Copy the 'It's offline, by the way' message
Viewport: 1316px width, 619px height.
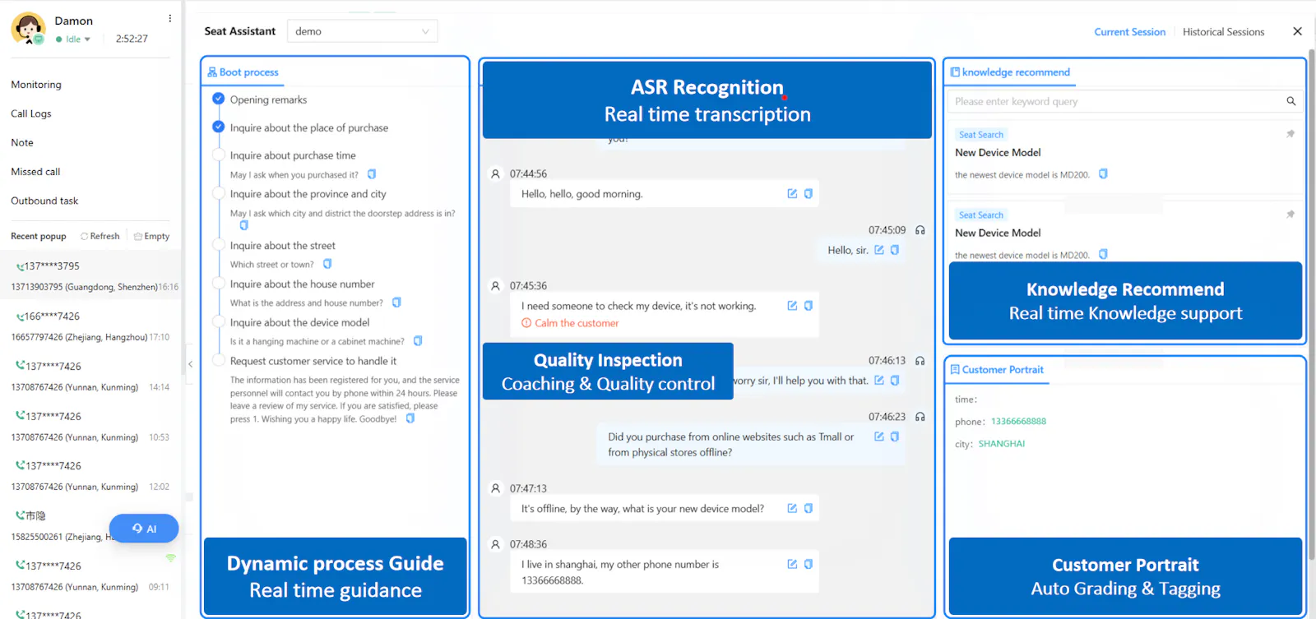(809, 508)
